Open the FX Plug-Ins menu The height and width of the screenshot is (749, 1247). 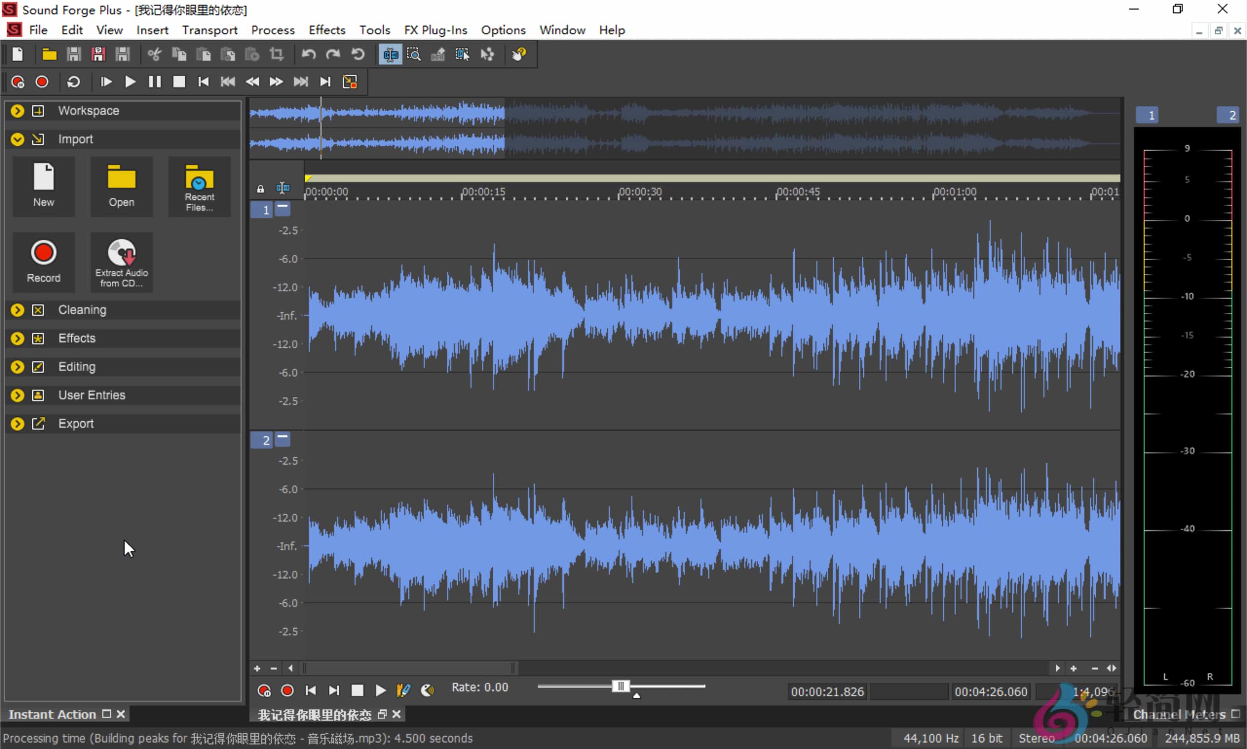(x=435, y=30)
